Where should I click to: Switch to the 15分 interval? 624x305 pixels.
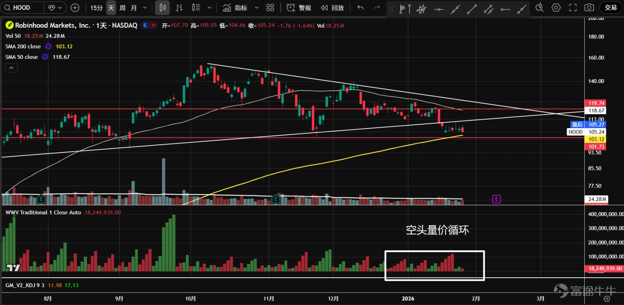[96, 7]
